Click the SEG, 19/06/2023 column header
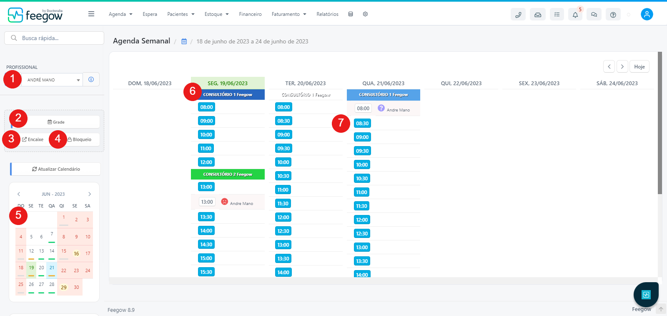Viewport: 667px width, 316px height. (228, 83)
